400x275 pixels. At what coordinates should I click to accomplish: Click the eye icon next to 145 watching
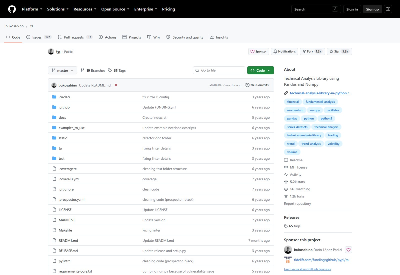pyautogui.click(x=286, y=189)
